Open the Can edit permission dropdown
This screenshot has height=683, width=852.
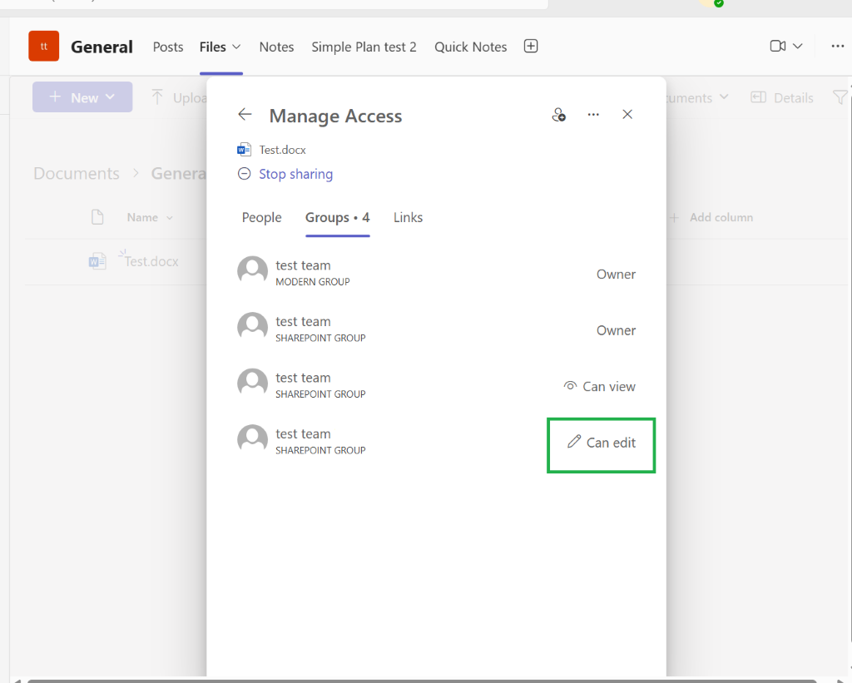click(x=602, y=443)
